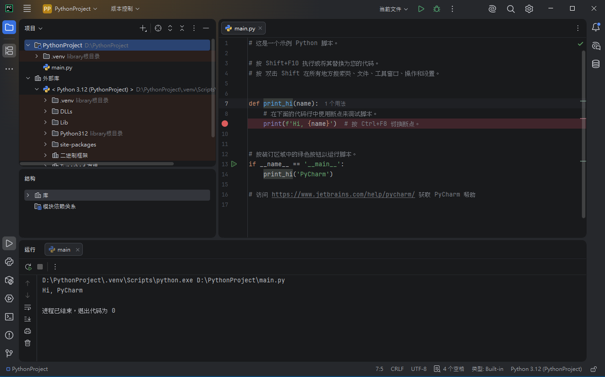Image resolution: width=605 pixels, height=377 pixels.
Task: Collapse the PythonProject root node
Action: pos(28,45)
